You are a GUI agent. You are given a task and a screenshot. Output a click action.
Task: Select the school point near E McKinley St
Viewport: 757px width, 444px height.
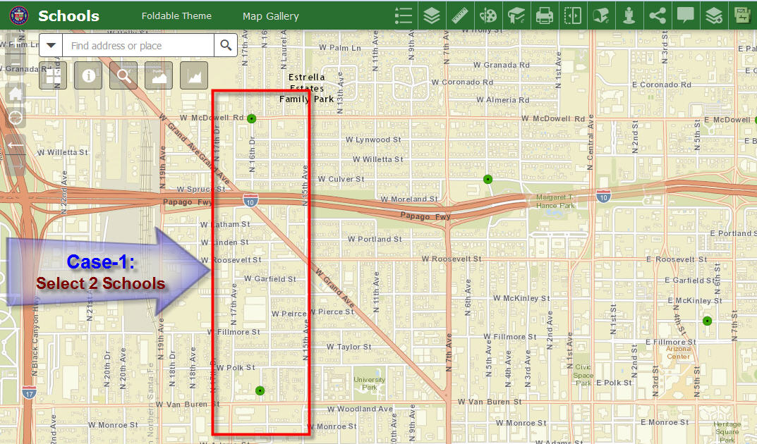(708, 321)
